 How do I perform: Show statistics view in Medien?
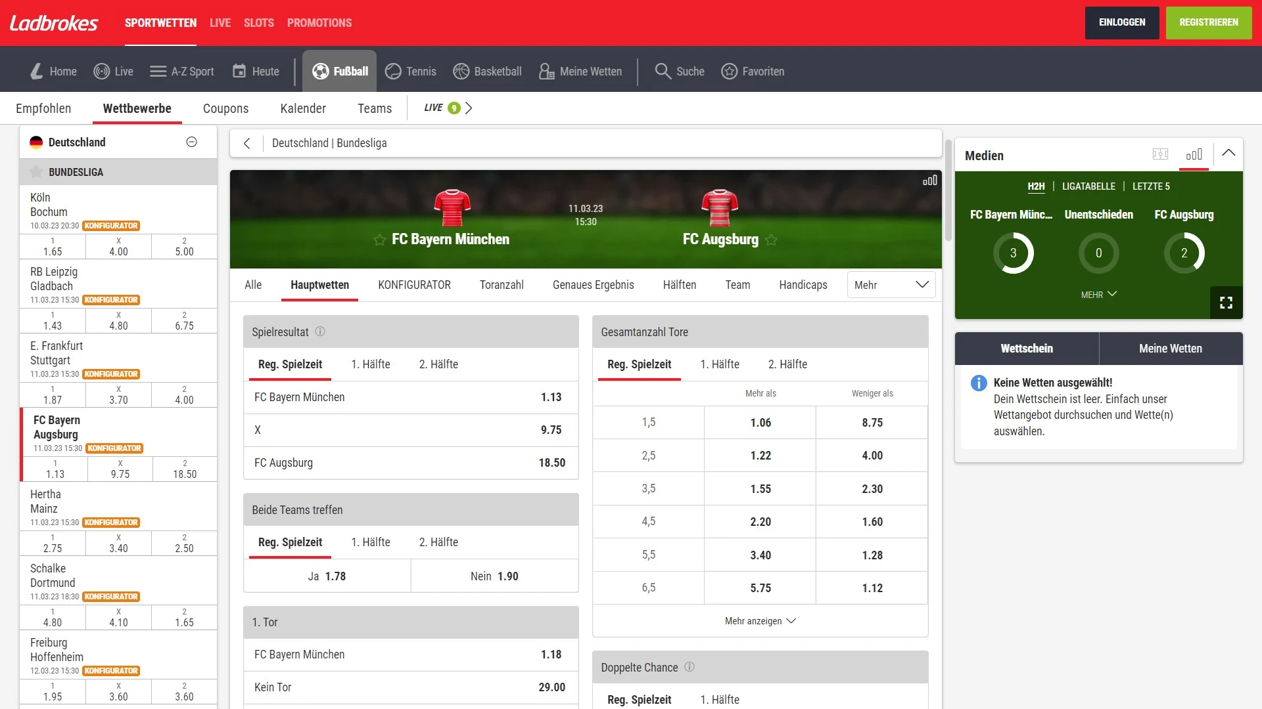(x=1194, y=154)
